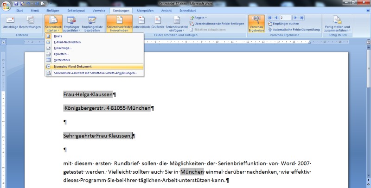
Task: Select Normales Word-Dokument from the menu
Action: [x=72, y=66]
